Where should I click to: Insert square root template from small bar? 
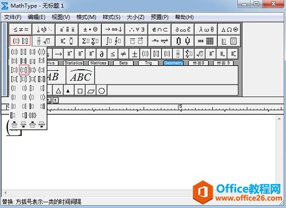point(200,54)
